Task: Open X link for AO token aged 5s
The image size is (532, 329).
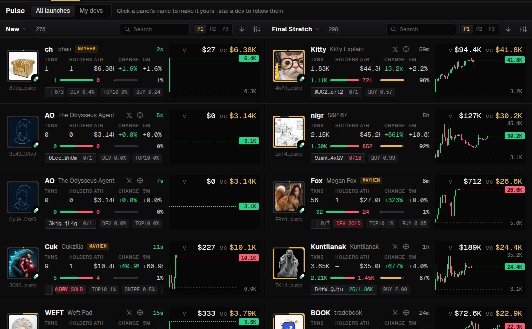Action: tap(129, 115)
